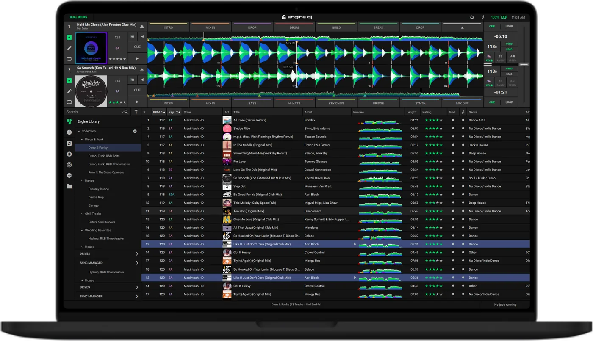This screenshot has width=593, height=341.
Task: Select the CUE tab for deck 1
Action: pyautogui.click(x=492, y=26)
